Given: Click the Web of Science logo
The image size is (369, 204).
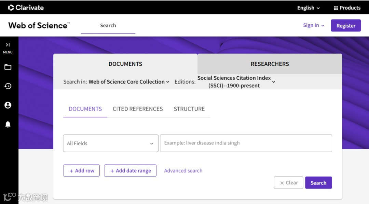Looking at the screenshot, I should pyautogui.click(x=39, y=25).
